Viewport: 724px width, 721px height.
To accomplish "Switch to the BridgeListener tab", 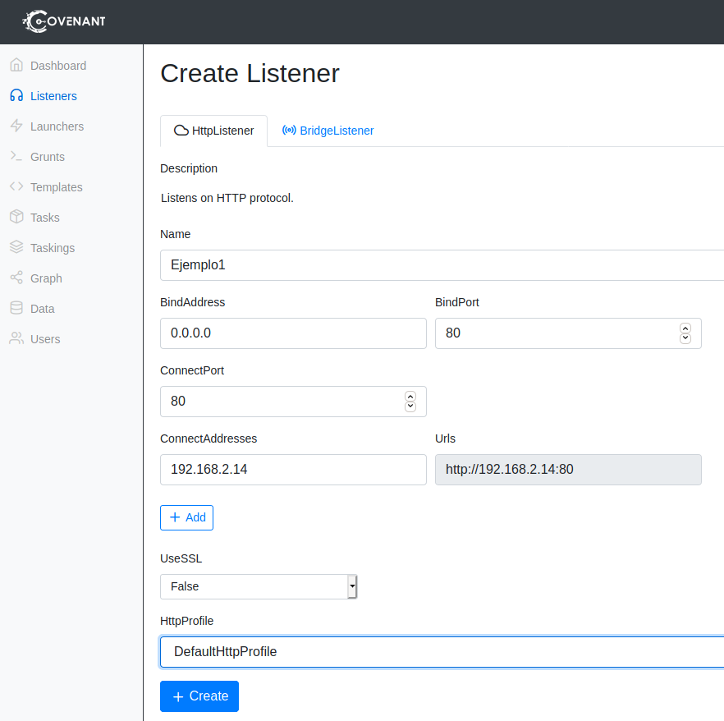I will coord(328,131).
